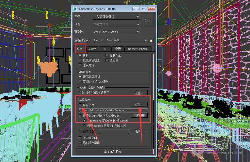Click the output path field with wde.jpg
Screen dimensions: 250x162
(x=113, y=110)
